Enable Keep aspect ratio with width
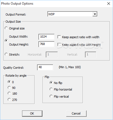 coord(59,37)
